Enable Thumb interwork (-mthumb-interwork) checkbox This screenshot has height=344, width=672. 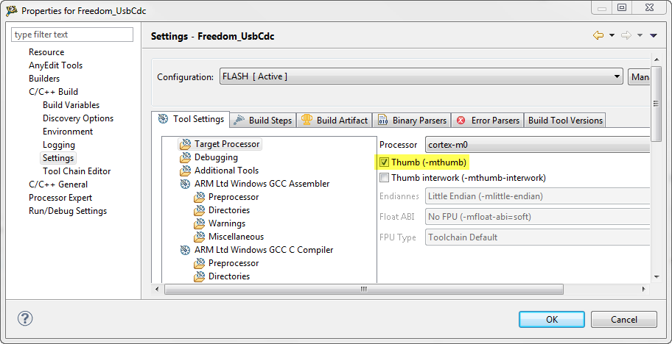point(384,178)
